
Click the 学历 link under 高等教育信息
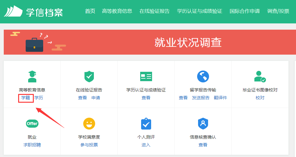pyautogui.click(x=39, y=98)
